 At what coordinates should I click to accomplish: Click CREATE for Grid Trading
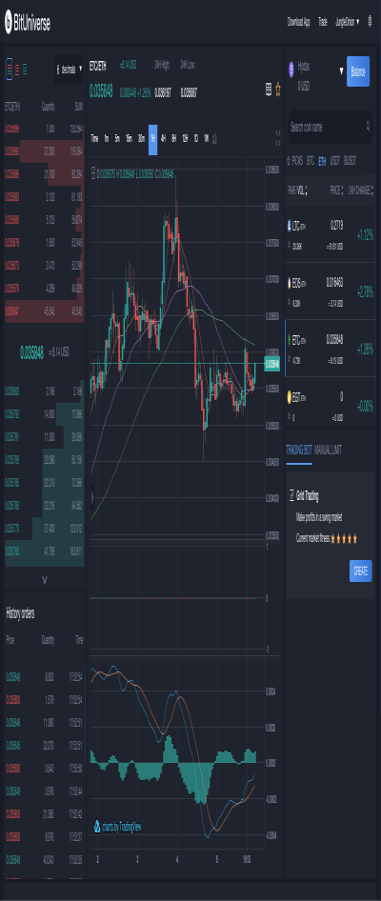click(x=361, y=571)
